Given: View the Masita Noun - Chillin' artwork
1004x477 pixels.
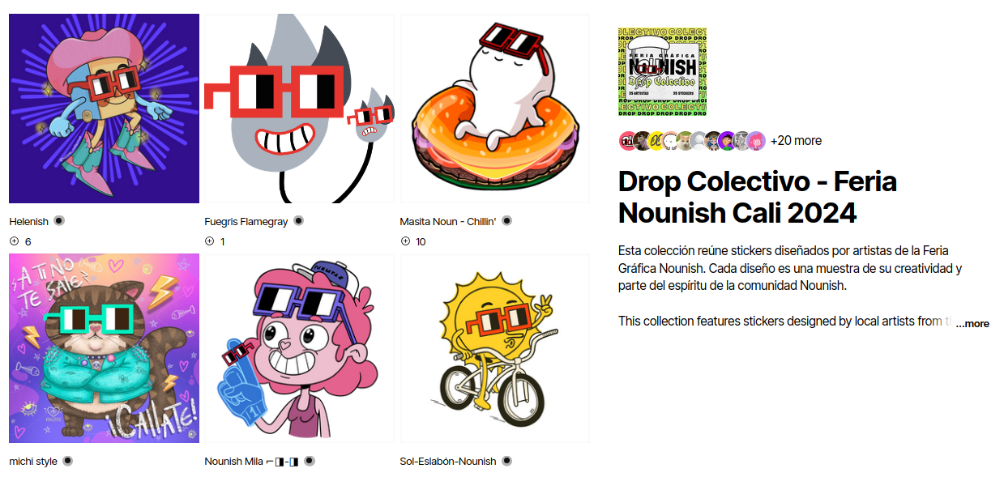Looking at the screenshot, I should click(x=495, y=108).
